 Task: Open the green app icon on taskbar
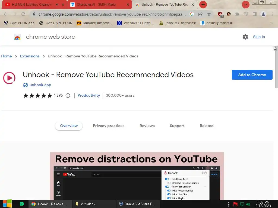pos(22,204)
